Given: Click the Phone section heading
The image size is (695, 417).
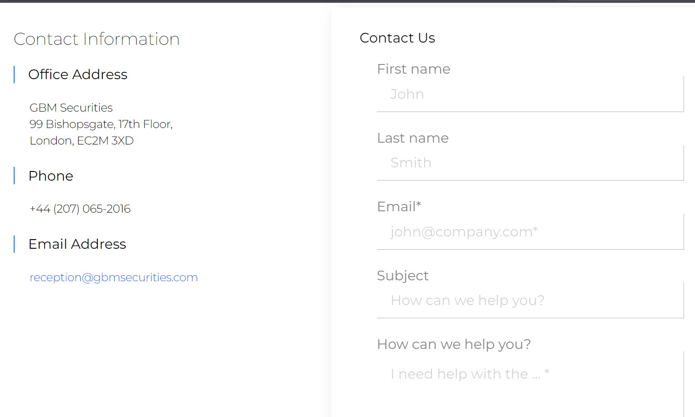Looking at the screenshot, I should pos(51,176).
